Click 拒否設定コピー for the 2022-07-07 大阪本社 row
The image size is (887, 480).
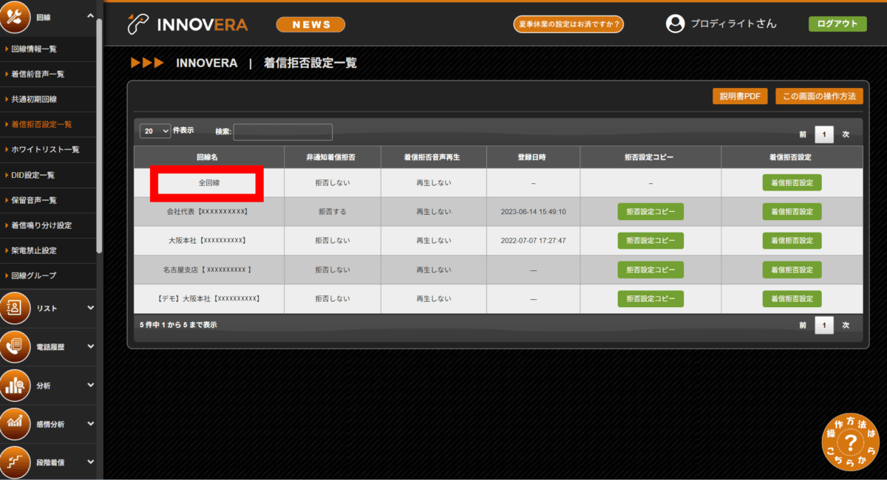[x=650, y=241]
